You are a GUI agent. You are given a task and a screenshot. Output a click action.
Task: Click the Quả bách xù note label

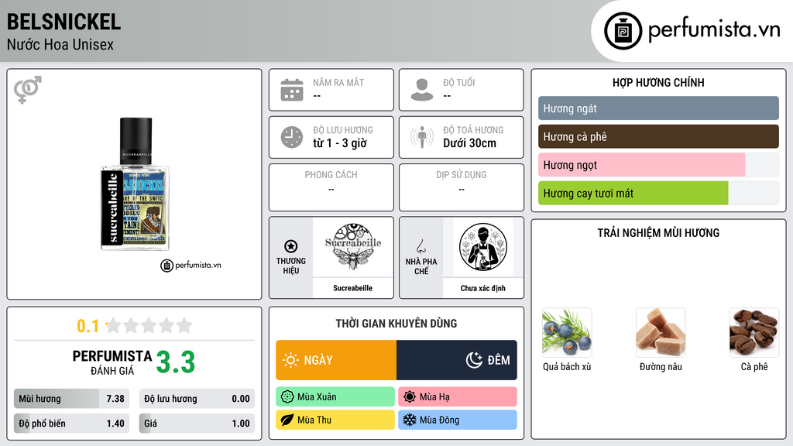[x=567, y=366]
